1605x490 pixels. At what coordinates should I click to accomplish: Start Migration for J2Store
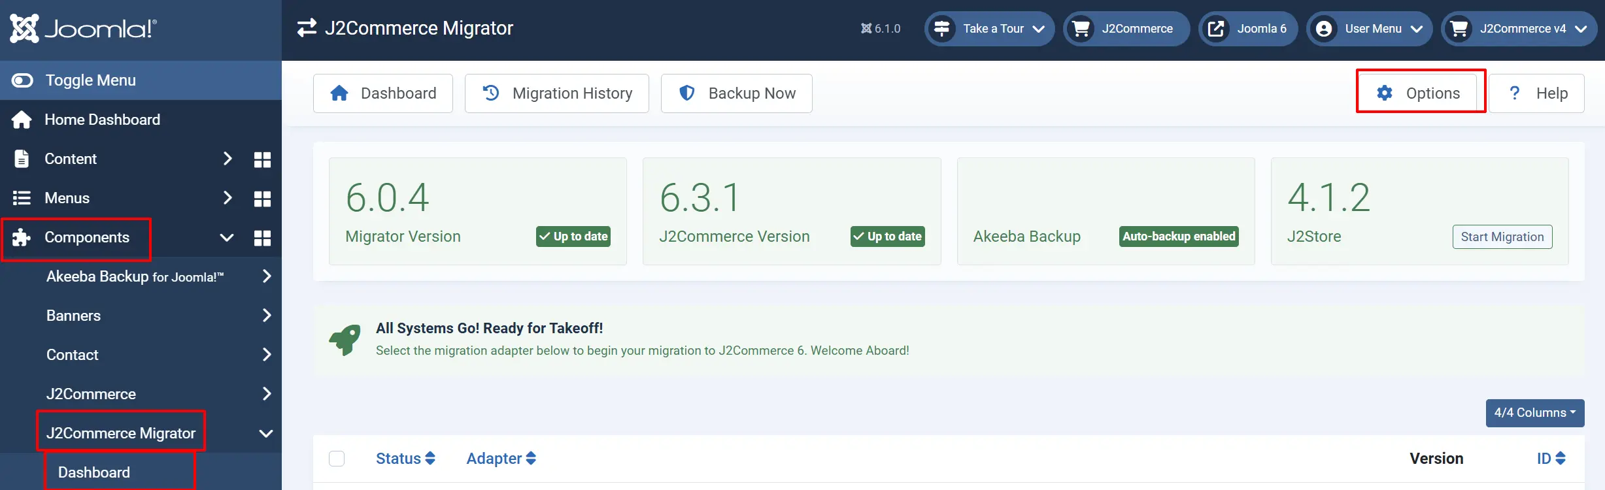[1502, 237]
